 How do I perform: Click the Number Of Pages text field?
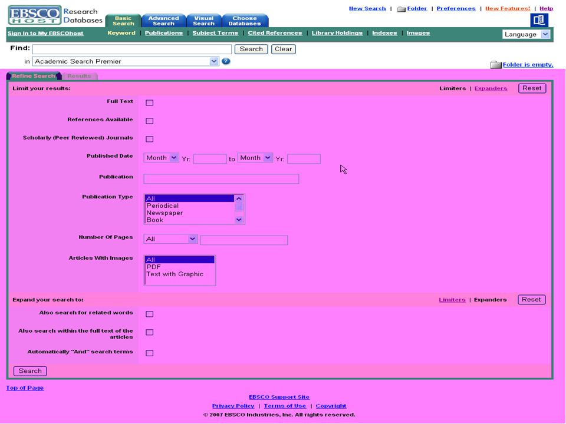click(x=244, y=240)
